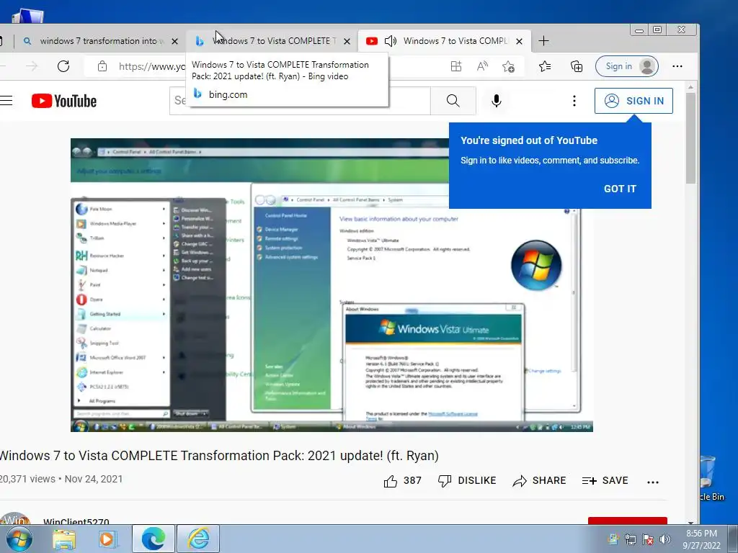This screenshot has width=738, height=553.
Task: Click the DISLIKE thumbs down button
Action: tap(467, 480)
